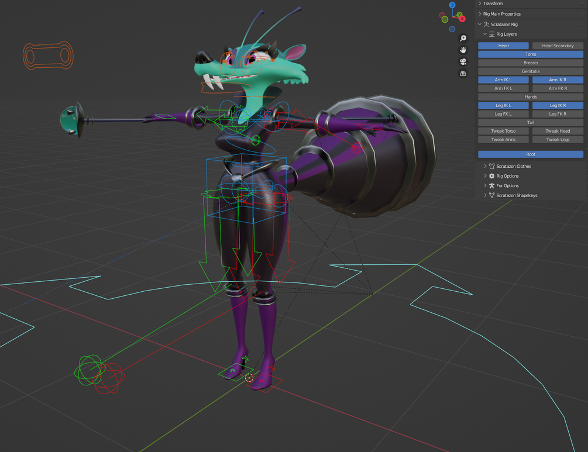Click the Tweak Head button

tap(558, 131)
